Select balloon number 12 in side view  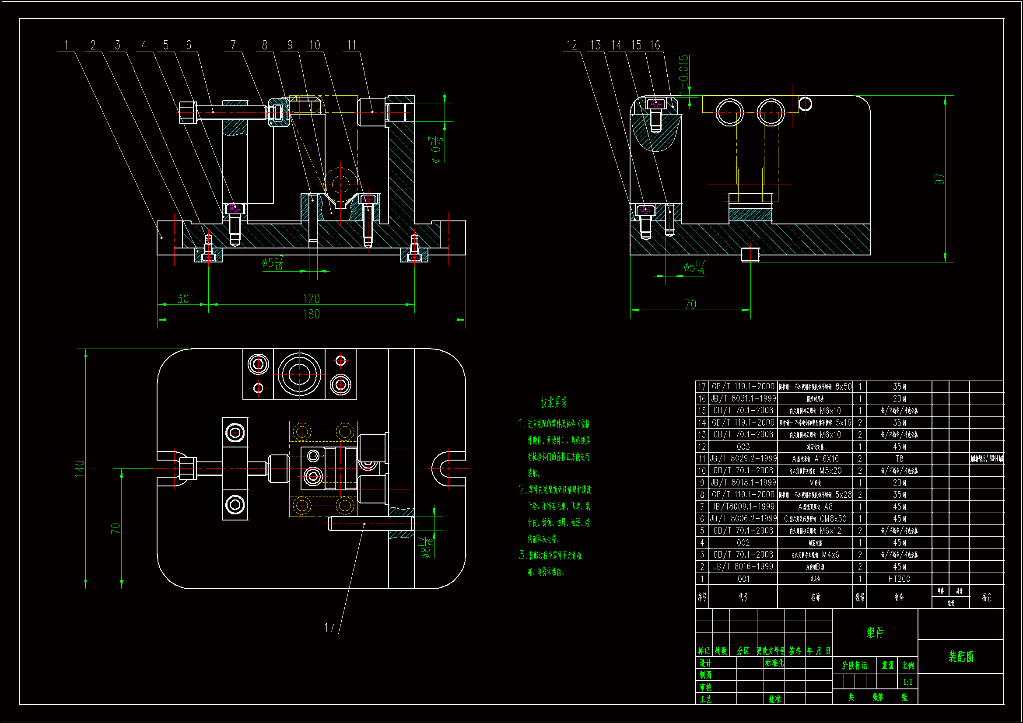(x=571, y=45)
